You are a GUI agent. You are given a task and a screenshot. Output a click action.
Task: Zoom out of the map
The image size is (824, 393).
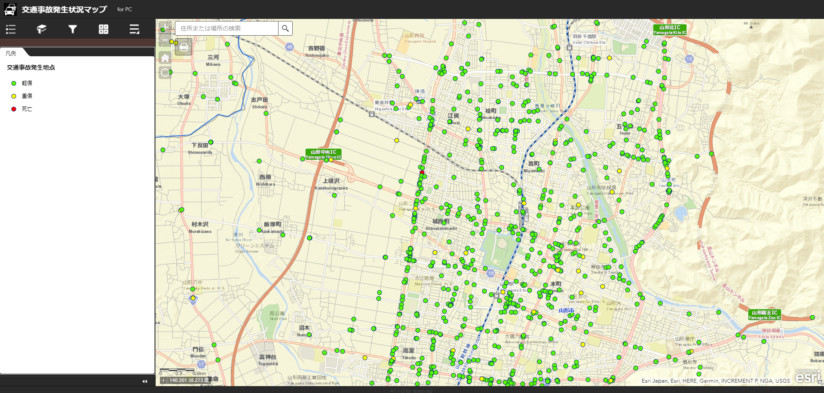coord(165,40)
